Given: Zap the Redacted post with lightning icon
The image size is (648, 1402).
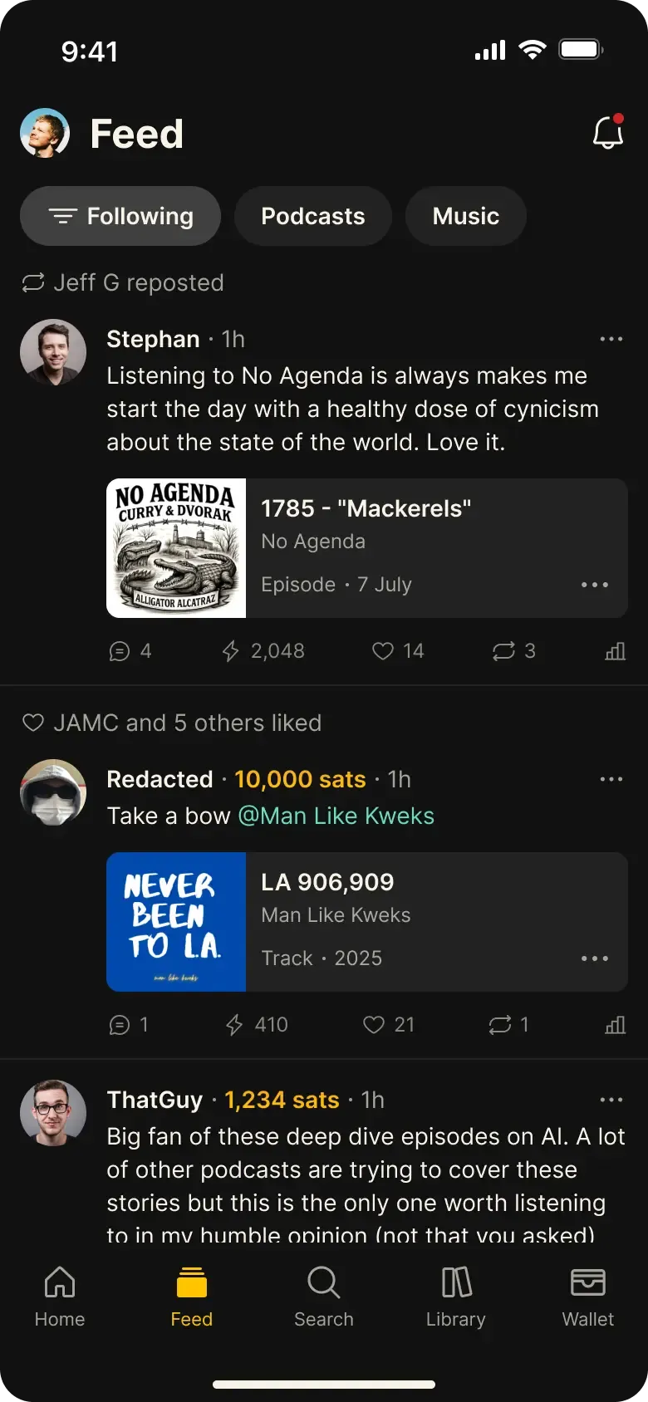Looking at the screenshot, I should [x=234, y=1025].
